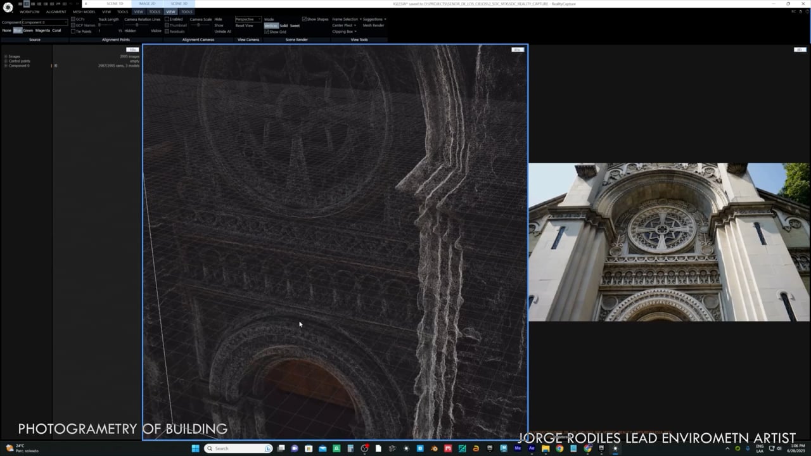Switch to the MESH MODEL tab
The image size is (811, 456).
[84, 11]
